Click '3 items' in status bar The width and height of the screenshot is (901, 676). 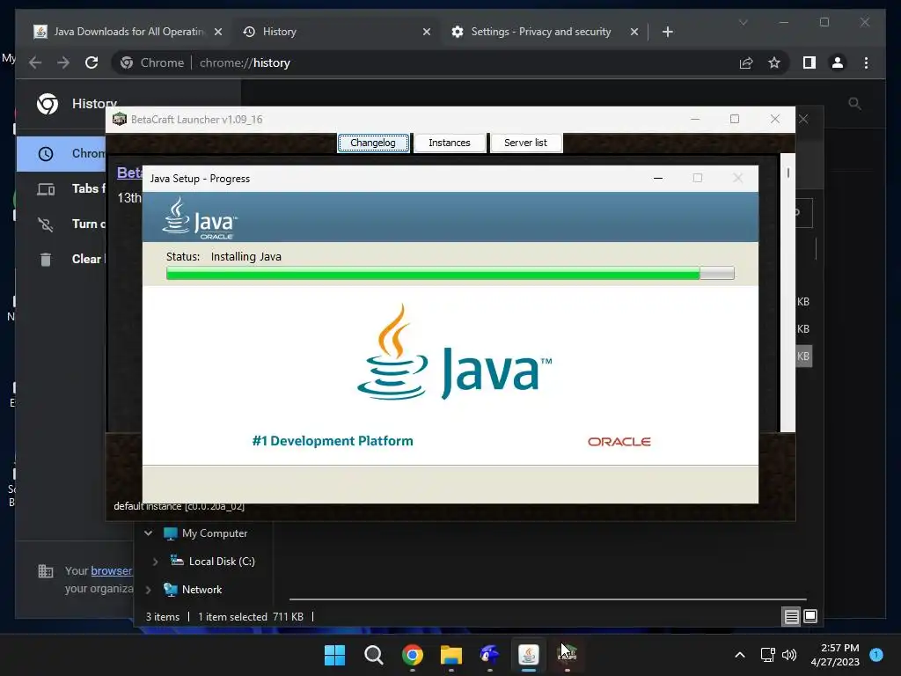pyautogui.click(x=162, y=617)
